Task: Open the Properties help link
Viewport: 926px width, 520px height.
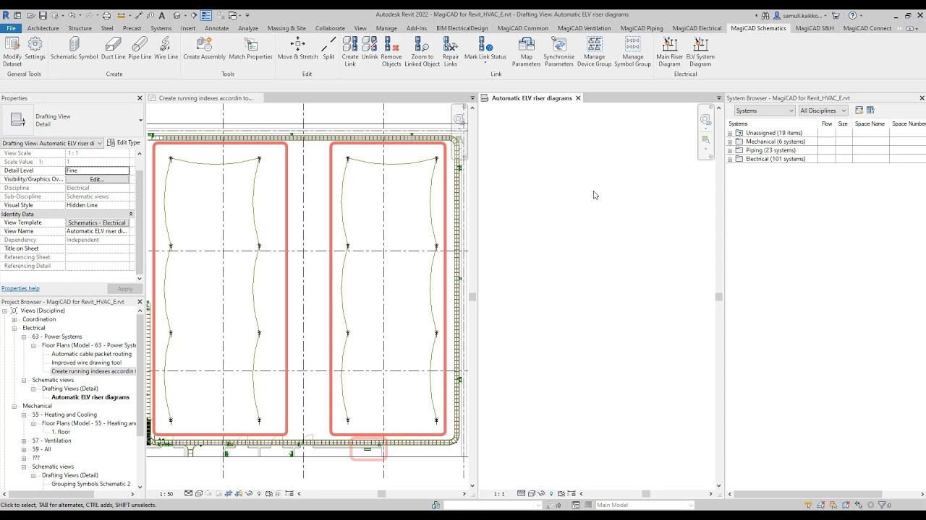Action: [x=20, y=288]
